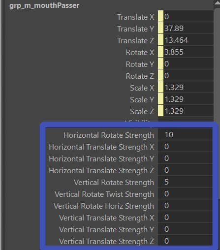
Task: Click the scroll up arrow of the panel
Action: 217,2
